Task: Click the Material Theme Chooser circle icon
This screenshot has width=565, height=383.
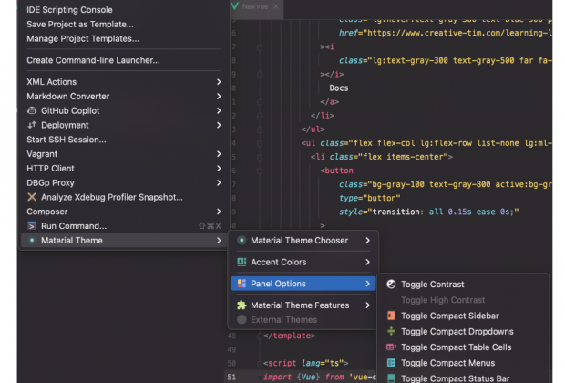Action: [x=241, y=240]
